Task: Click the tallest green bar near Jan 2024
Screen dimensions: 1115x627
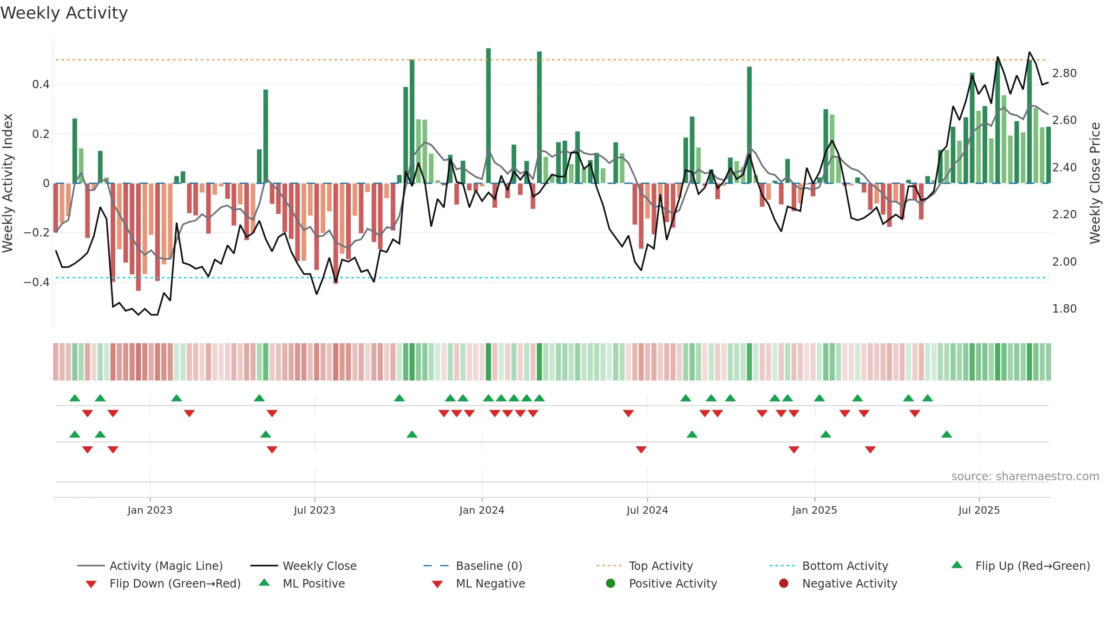Action: pyautogui.click(x=488, y=116)
